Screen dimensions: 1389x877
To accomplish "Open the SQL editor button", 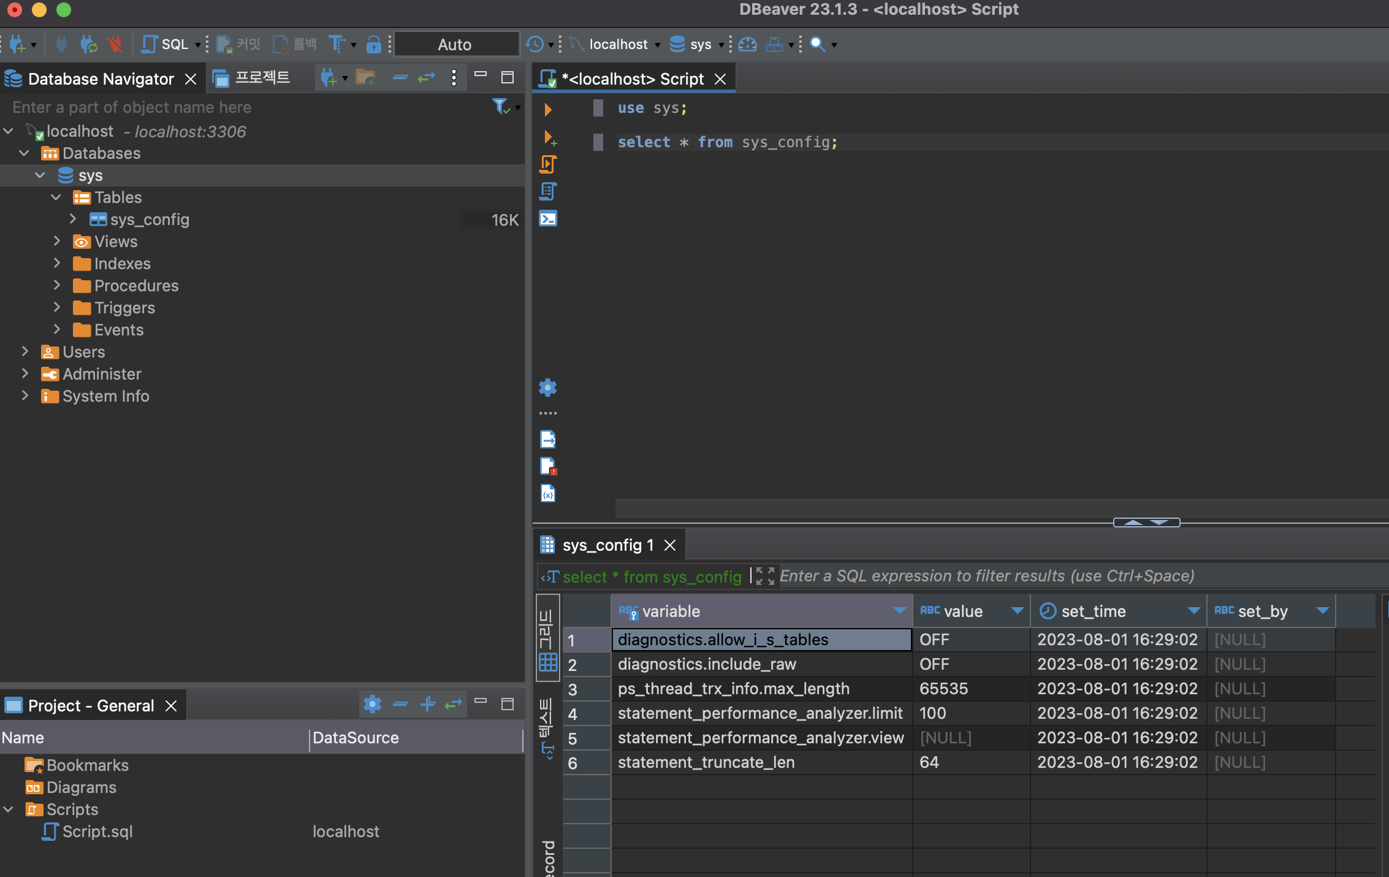I will coord(166,44).
